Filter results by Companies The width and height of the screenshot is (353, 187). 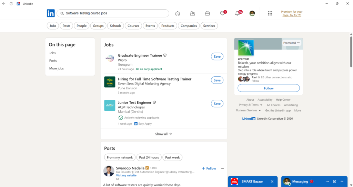(189, 26)
